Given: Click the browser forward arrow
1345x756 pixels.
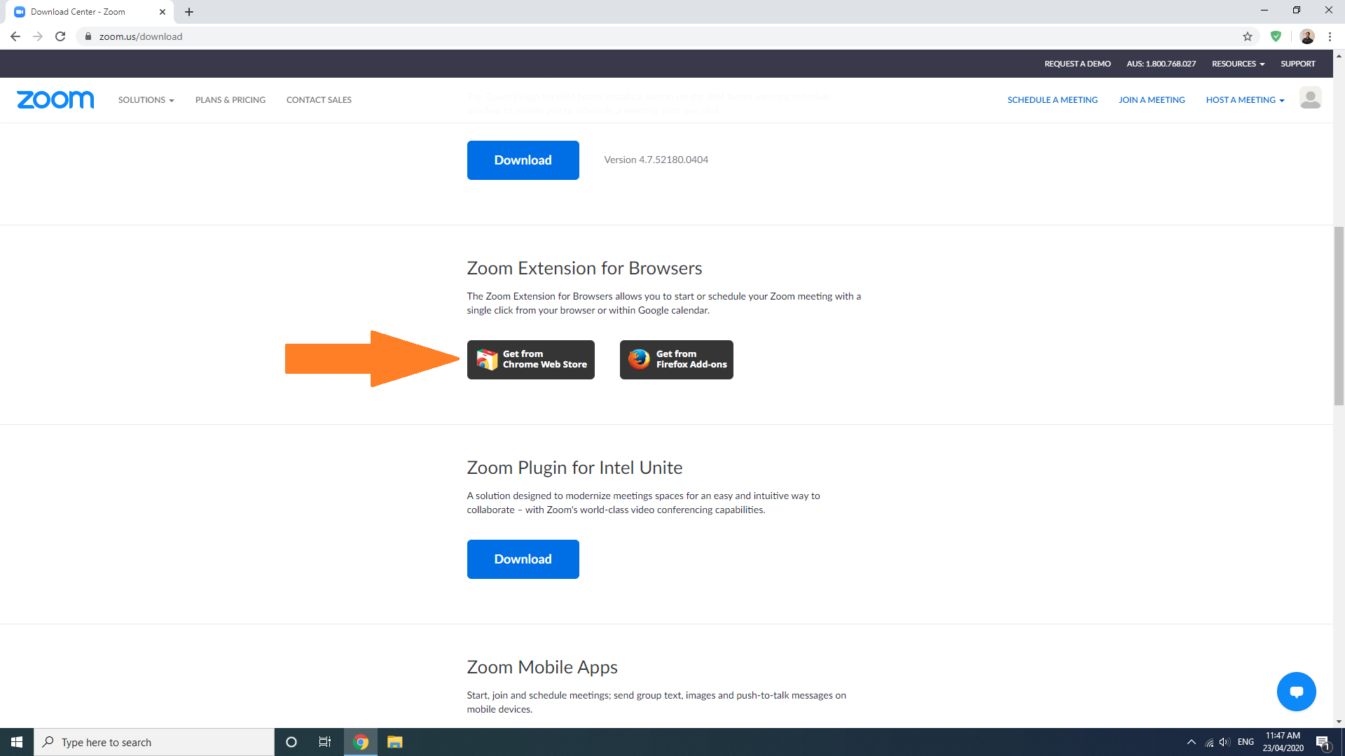Looking at the screenshot, I should (x=38, y=36).
